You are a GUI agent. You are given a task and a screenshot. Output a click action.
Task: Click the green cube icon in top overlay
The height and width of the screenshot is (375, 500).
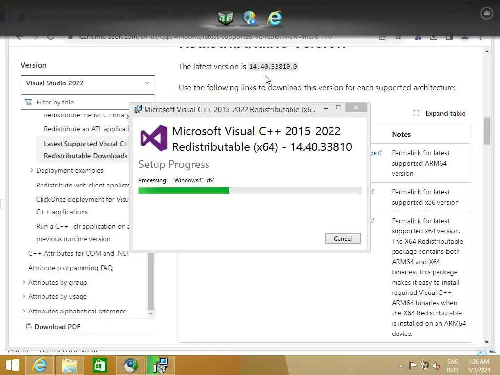pyautogui.click(x=226, y=18)
